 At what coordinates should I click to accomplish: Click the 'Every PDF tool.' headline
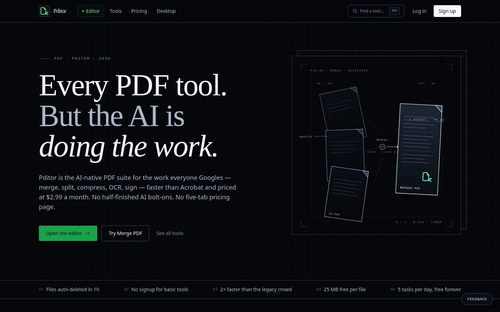(x=133, y=85)
